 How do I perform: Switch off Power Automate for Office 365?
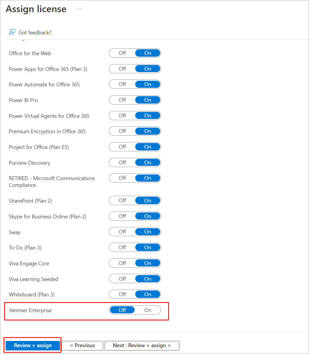(122, 84)
